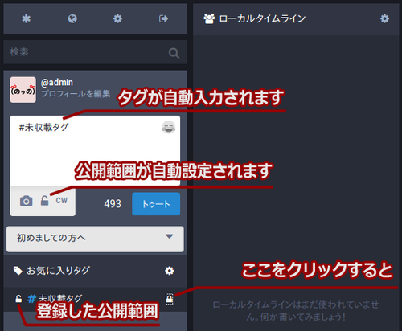Log out with the exit arrow icon
402x331 pixels.
pyautogui.click(x=163, y=18)
